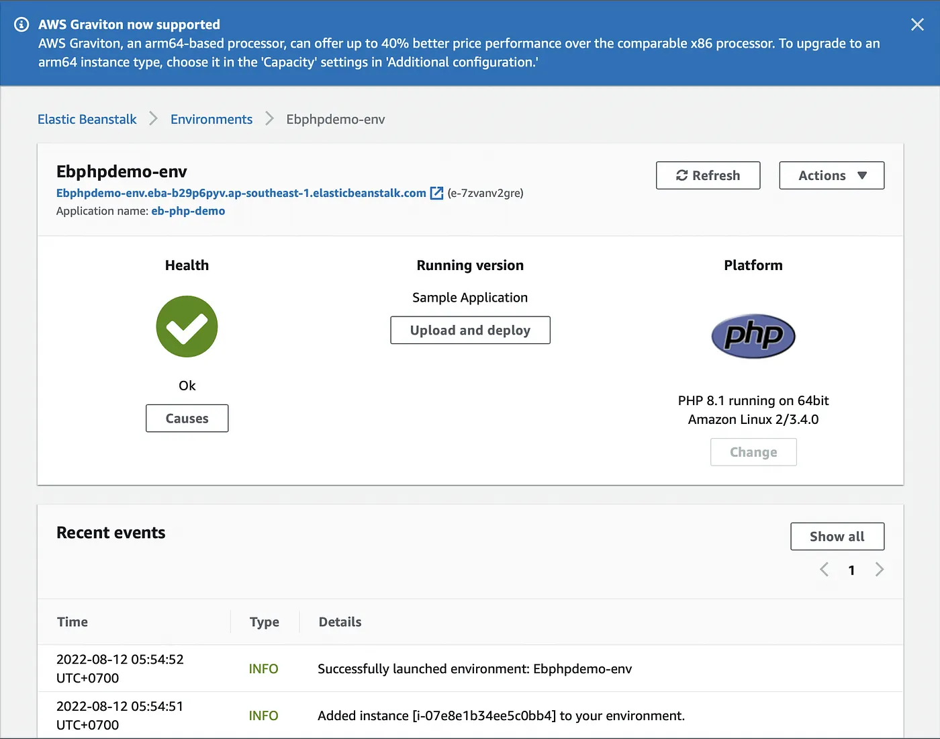Click the Details column header
The height and width of the screenshot is (739, 940).
[340, 622]
